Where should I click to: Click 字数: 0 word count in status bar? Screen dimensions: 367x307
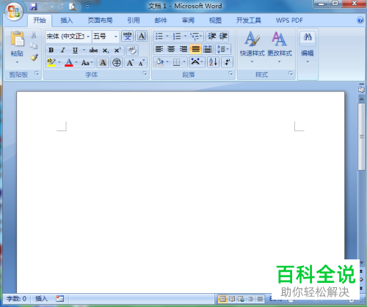pos(16,298)
